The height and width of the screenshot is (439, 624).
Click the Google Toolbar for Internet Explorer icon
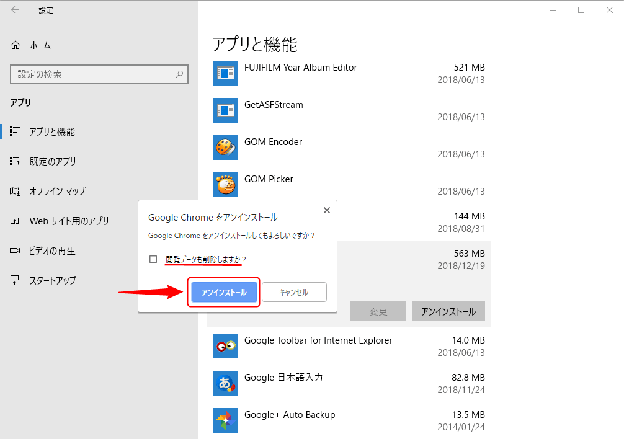(226, 346)
